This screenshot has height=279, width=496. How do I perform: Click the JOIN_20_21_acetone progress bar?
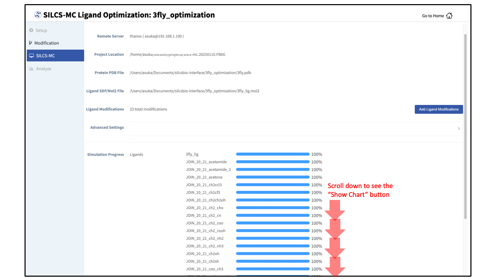273,177
